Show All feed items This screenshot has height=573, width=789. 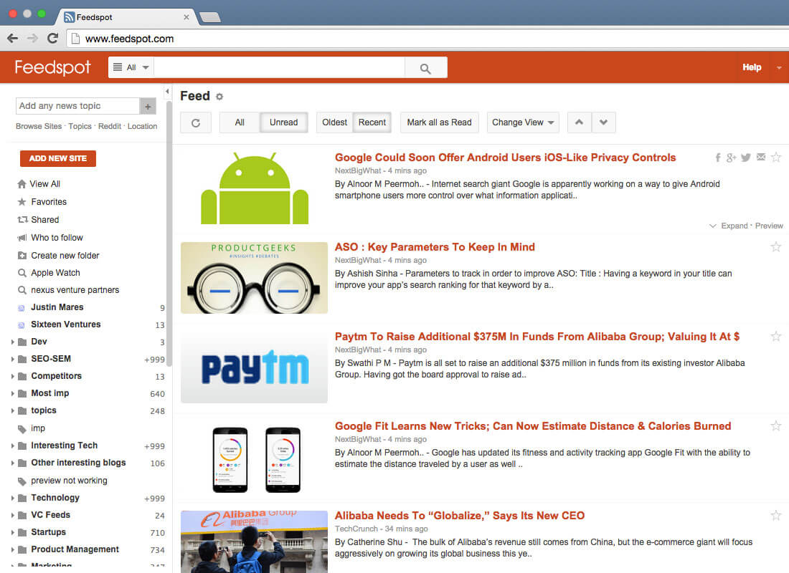pyautogui.click(x=240, y=122)
